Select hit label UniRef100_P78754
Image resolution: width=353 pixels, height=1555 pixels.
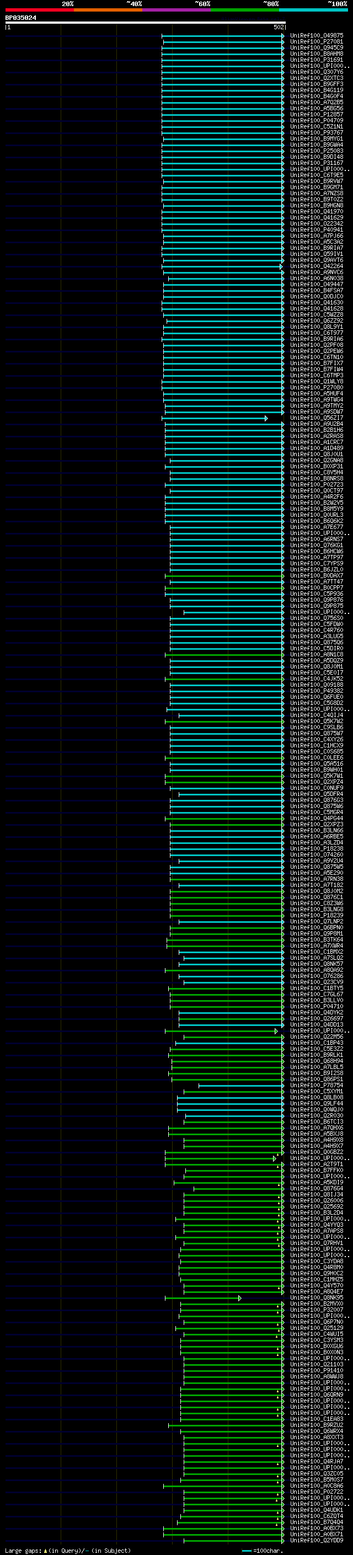tap(317, 1086)
